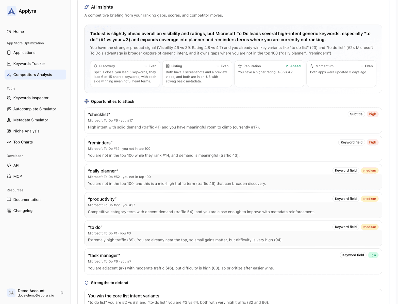Click the Keyword field tag on task manager
This screenshot has width=398, height=304.
click(353, 255)
